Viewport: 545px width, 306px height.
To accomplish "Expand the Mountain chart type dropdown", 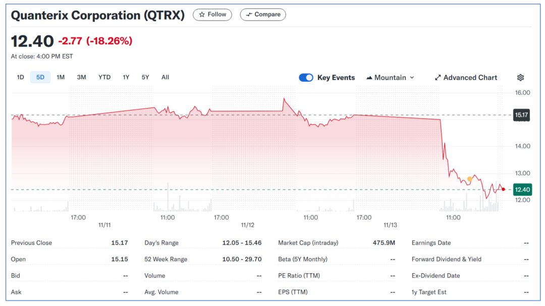I will [x=412, y=78].
